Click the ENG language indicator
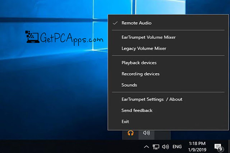This screenshot has width=230, height=153. pyautogui.click(x=177, y=147)
